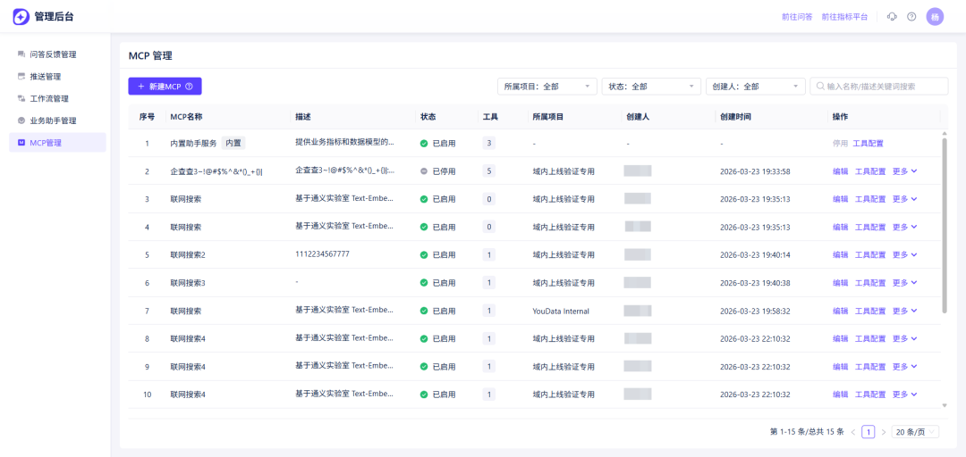This screenshot has height=457, width=966.
Task: Focus the 输入名称/描述关键词搜索 field
Action: pyautogui.click(x=879, y=87)
